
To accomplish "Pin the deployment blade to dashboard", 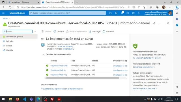I will coord(154,23).
